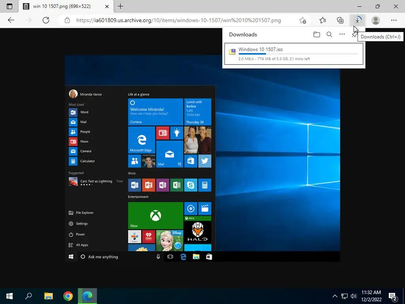
Task: Open a new tab with plus button
Action: point(120,6)
